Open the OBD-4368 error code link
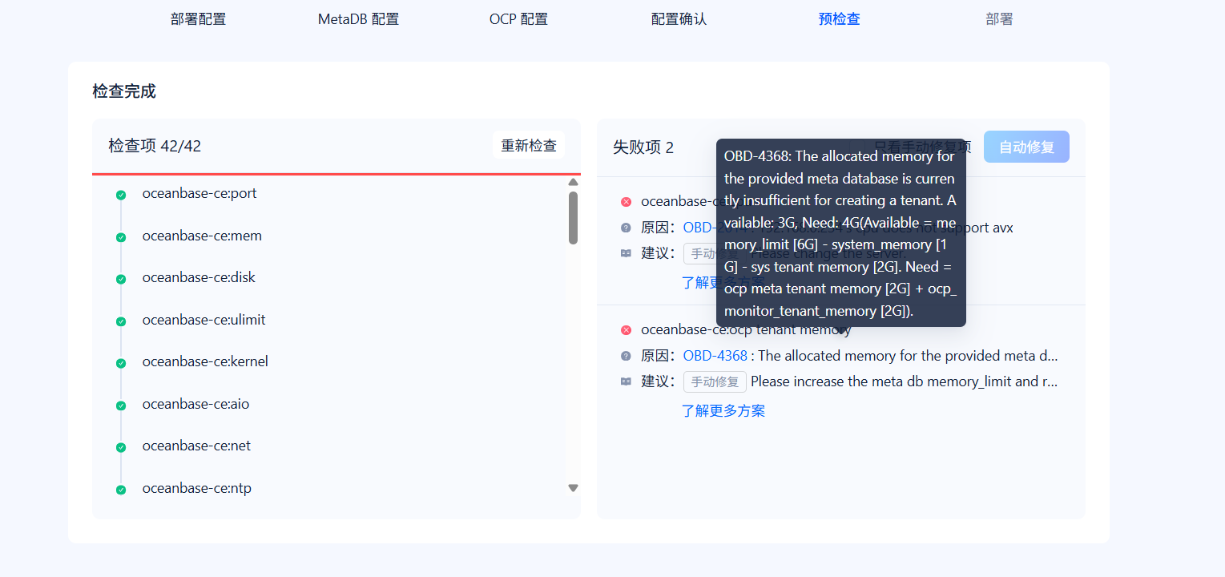This screenshot has width=1225, height=577. tap(715, 356)
